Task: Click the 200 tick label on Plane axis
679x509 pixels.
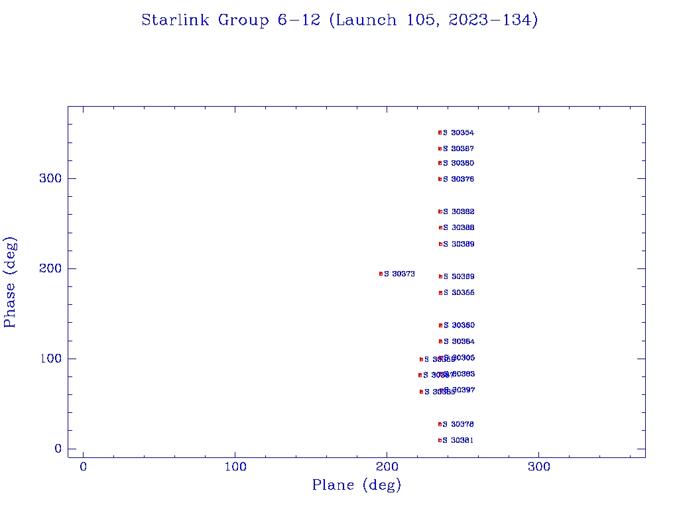Action: (387, 467)
